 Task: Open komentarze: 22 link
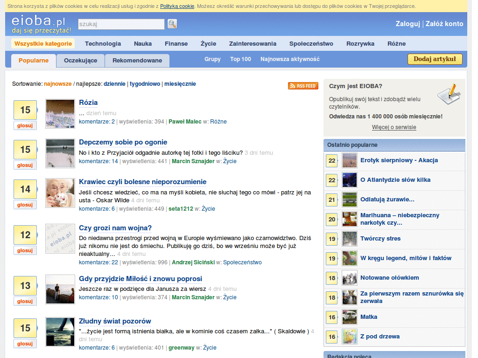[x=98, y=262]
